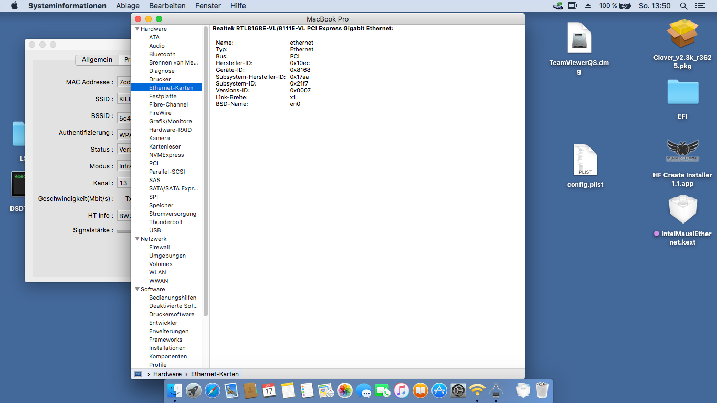Open Calendar icon showing 17 in Dock
This screenshot has width=717, height=403.
pos(269,390)
